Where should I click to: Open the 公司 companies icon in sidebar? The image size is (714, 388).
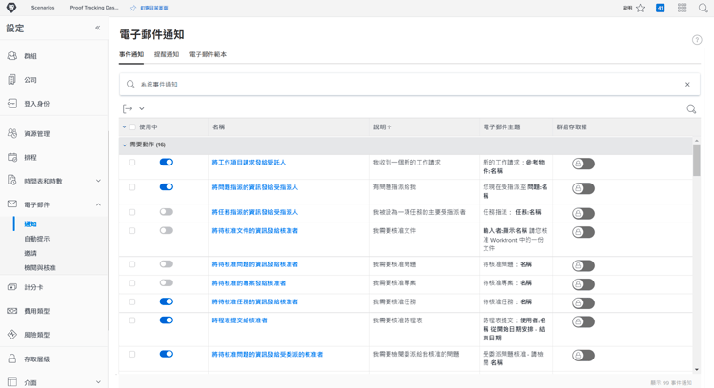point(12,79)
